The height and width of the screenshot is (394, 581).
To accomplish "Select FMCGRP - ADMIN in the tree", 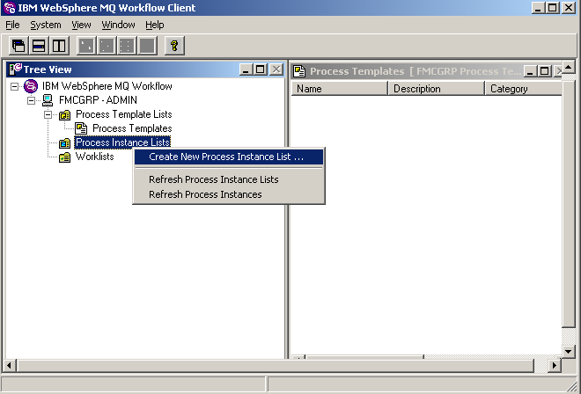I will coord(98,100).
